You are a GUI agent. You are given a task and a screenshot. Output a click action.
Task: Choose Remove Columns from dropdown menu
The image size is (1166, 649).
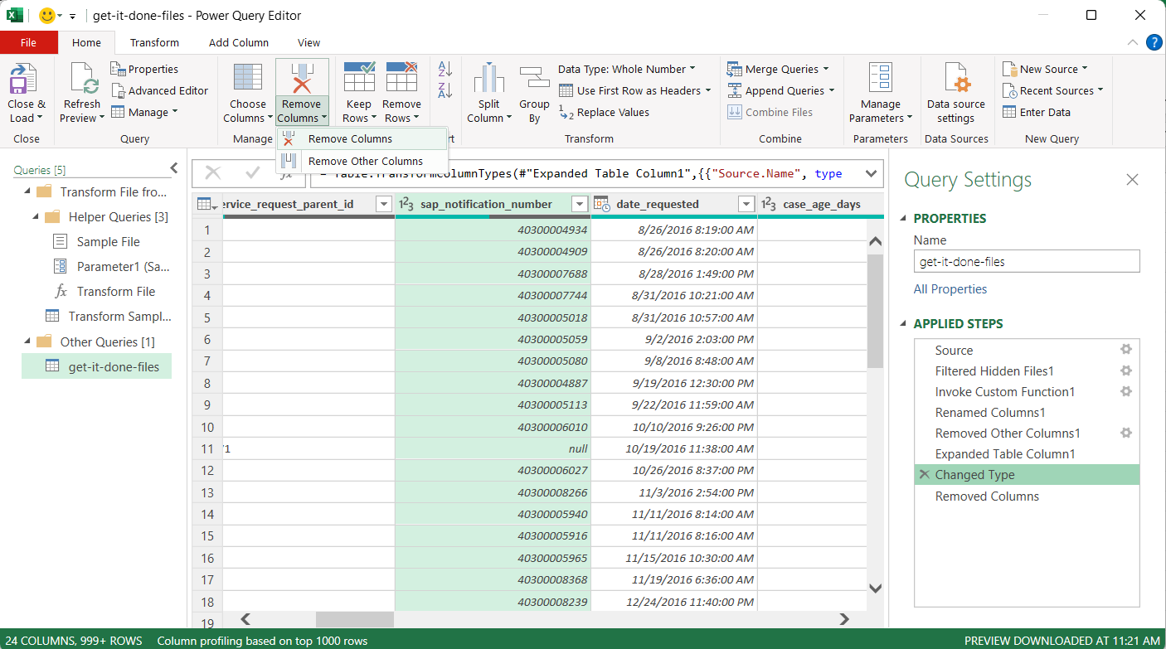[362, 139]
